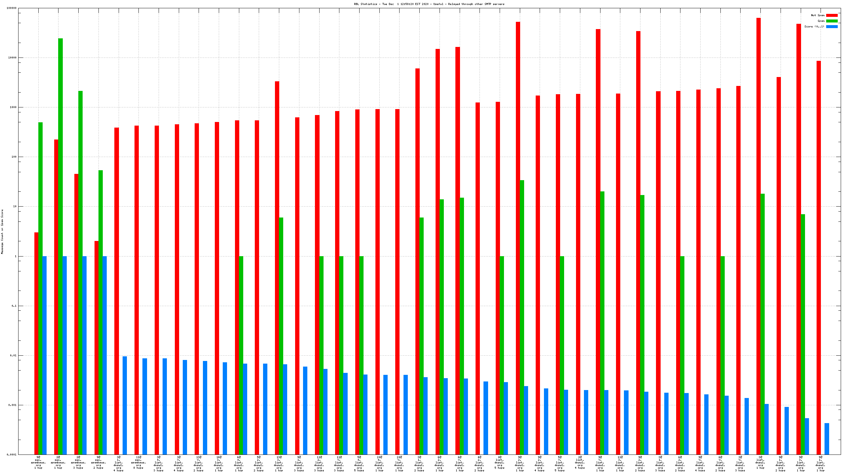Image resolution: width=846 pixels, height=476 pixels.
Task: Click the 'Score (0..1)' legend label text
Action: pos(814,26)
